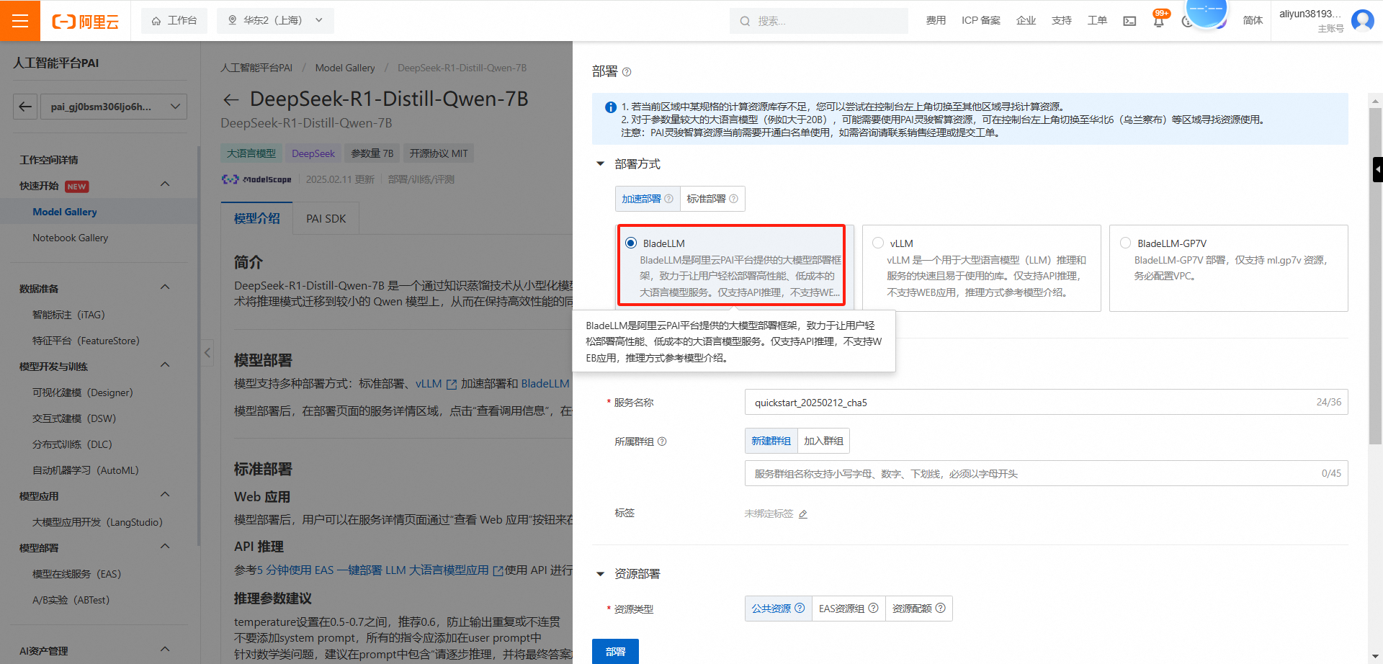The height and width of the screenshot is (664, 1383).
Task: Open the 企业 menu
Action: (x=1026, y=21)
